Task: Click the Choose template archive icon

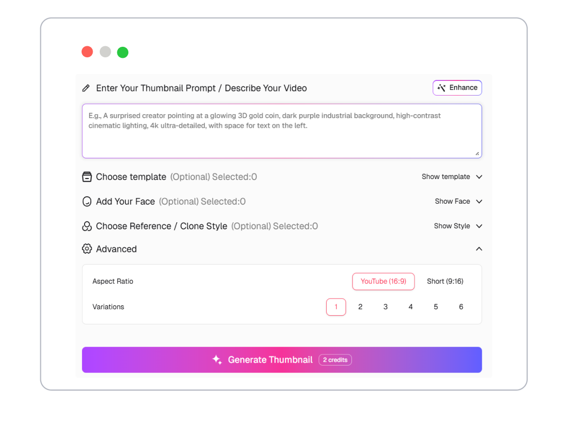Action: [87, 177]
